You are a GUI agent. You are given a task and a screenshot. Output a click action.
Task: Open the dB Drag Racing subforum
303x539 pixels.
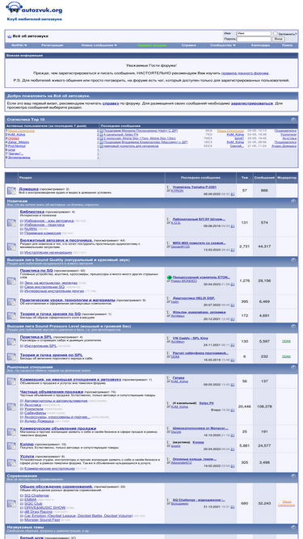click(x=39, y=512)
